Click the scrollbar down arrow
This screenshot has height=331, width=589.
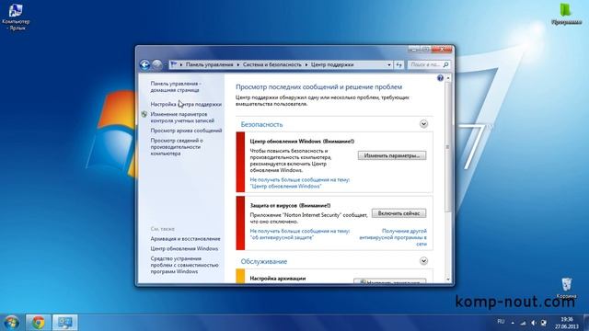pos(447,280)
